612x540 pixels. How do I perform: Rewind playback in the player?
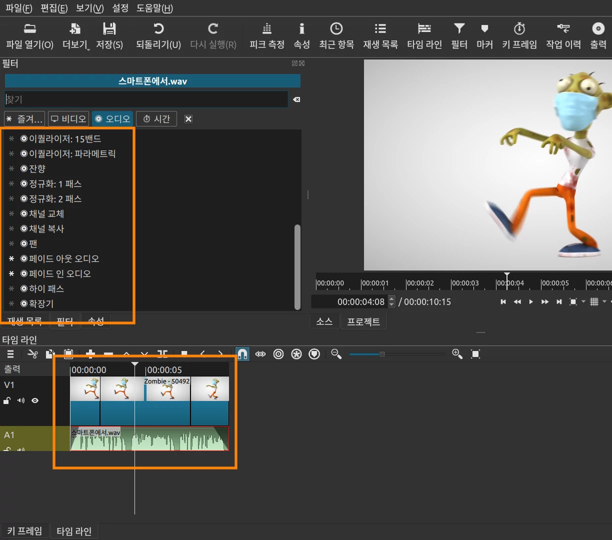point(517,301)
